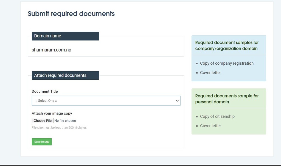
Task: Click the file size limit notice text
Action: coord(59,127)
